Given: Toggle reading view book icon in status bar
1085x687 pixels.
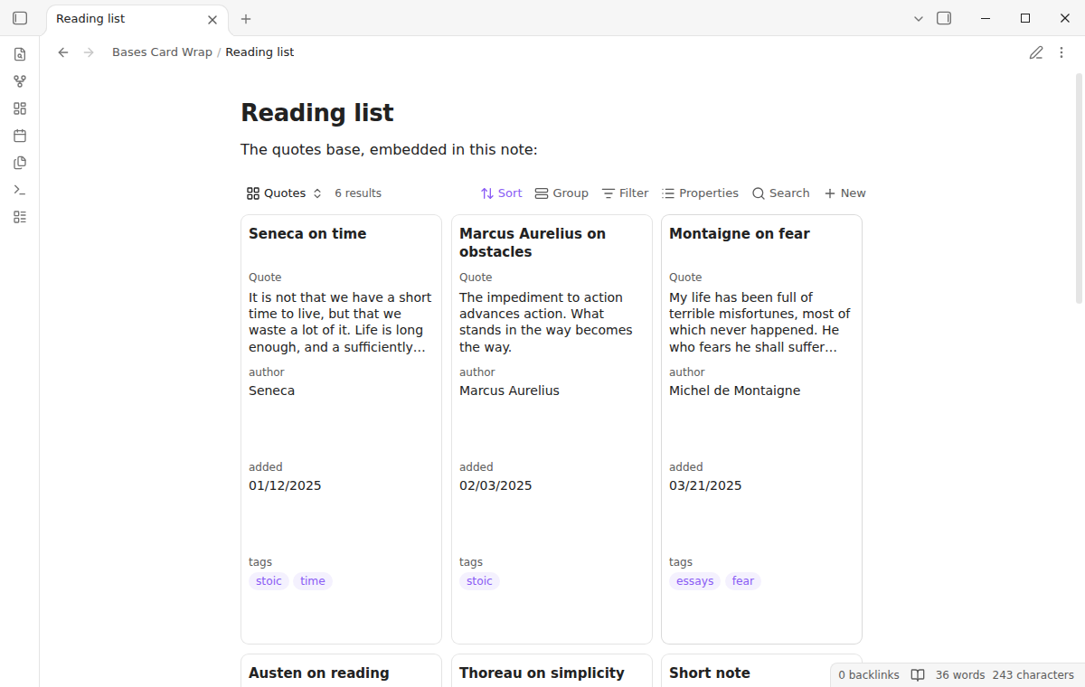Looking at the screenshot, I should tap(918, 675).
